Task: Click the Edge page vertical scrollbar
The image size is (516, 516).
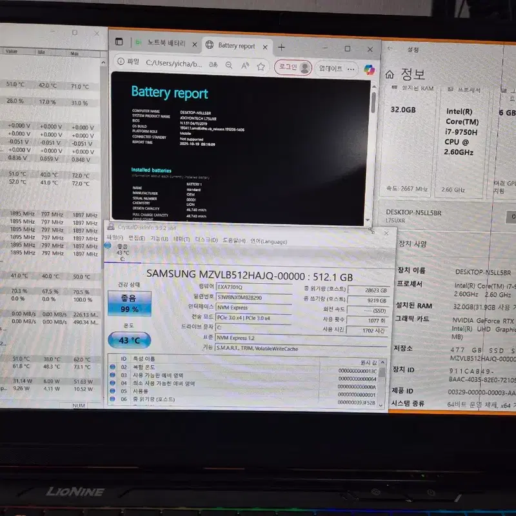Action: point(373,103)
